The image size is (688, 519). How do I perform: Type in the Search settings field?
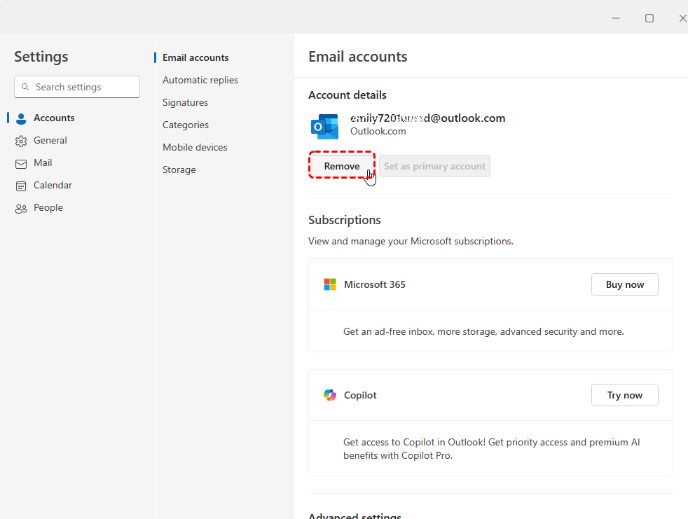[x=84, y=88]
